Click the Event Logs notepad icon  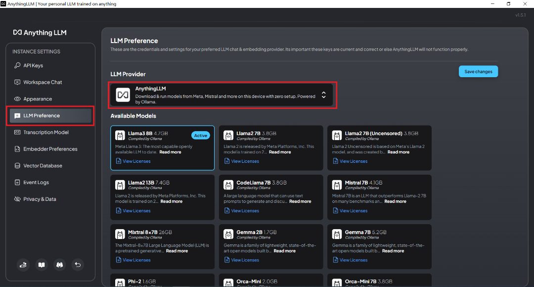point(17,183)
